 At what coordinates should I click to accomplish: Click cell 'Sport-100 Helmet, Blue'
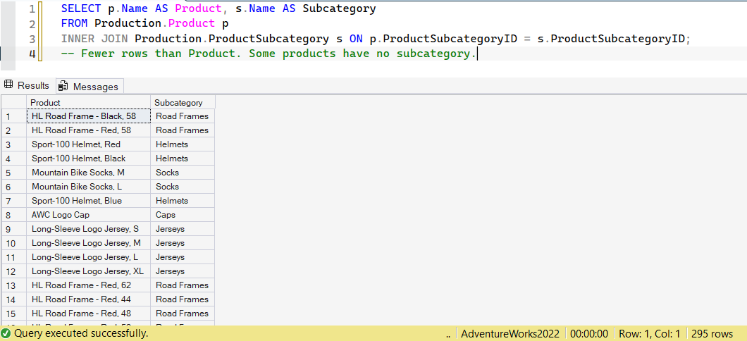pyautogui.click(x=89, y=201)
